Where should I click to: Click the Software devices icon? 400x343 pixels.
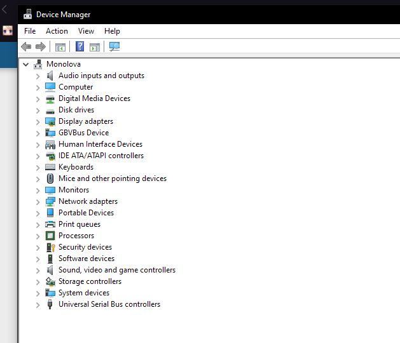tap(50, 259)
